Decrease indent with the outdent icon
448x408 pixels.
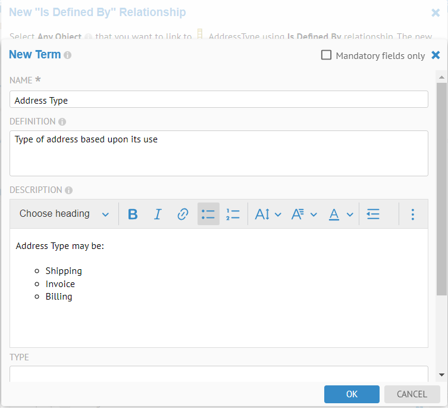tap(373, 214)
